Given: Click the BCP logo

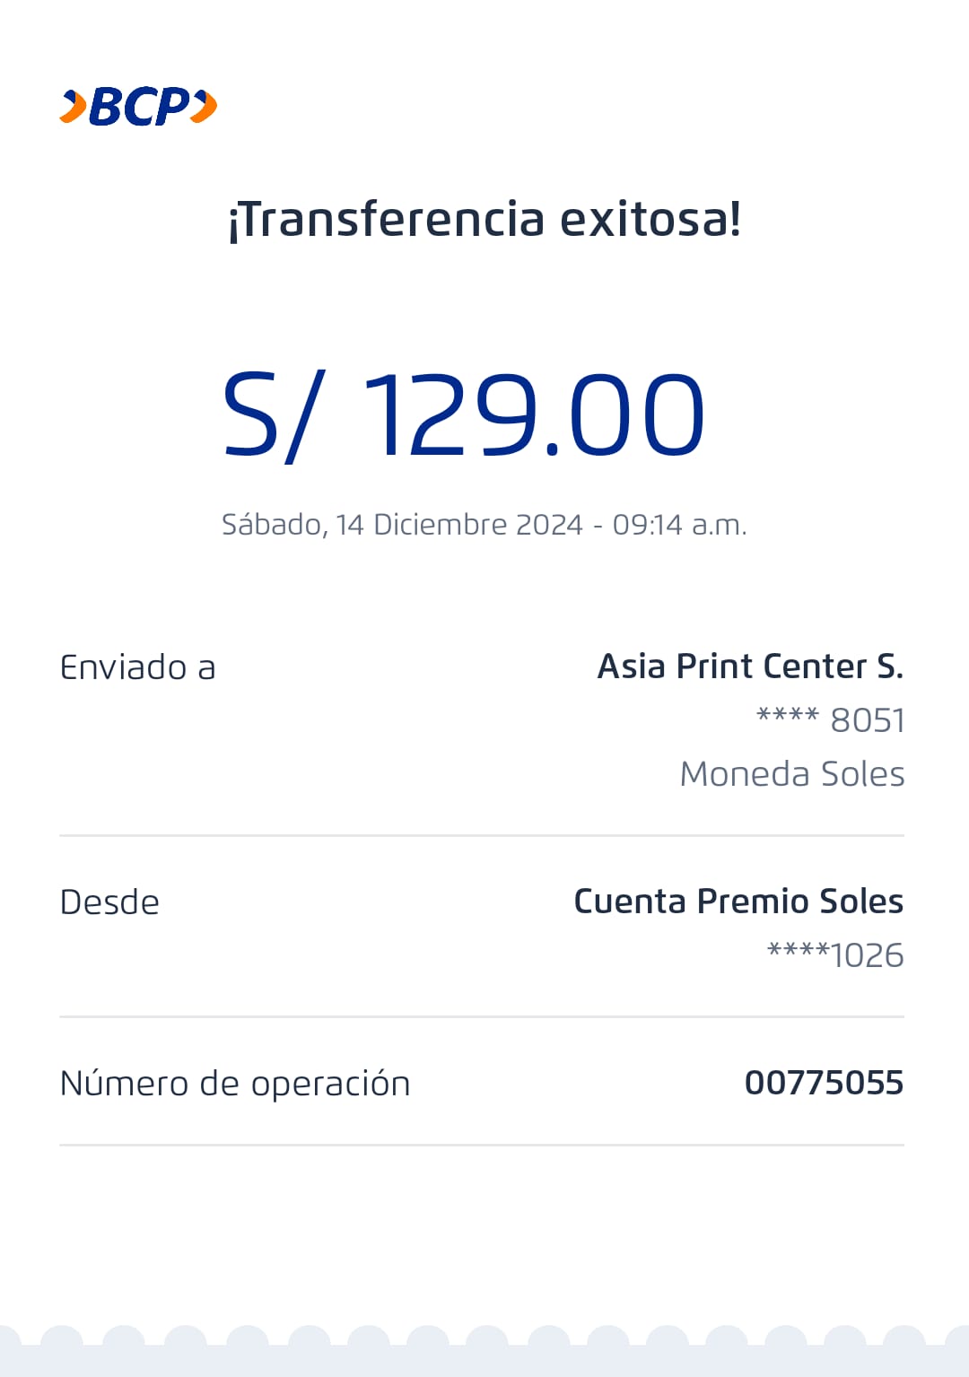Looking at the screenshot, I should tap(139, 107).
